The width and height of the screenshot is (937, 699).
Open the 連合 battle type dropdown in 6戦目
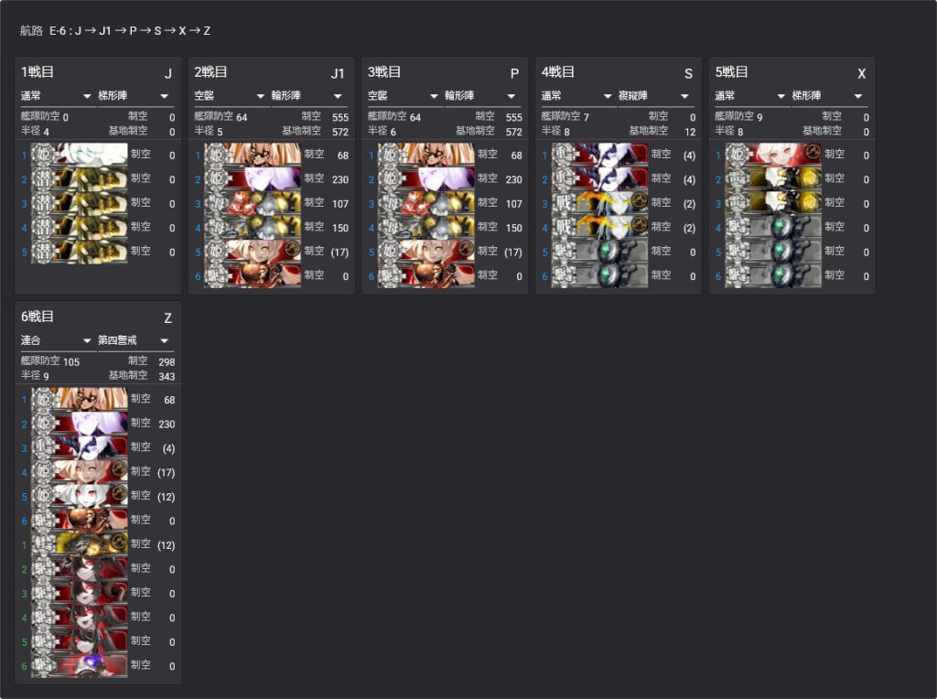tap(56, 340)
